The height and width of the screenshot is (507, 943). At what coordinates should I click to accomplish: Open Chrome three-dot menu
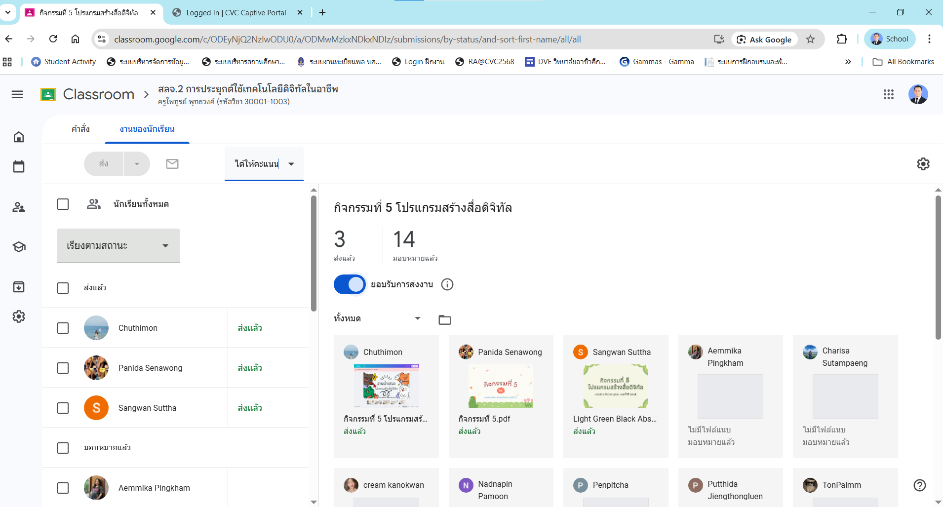click(x=929, y=39)
